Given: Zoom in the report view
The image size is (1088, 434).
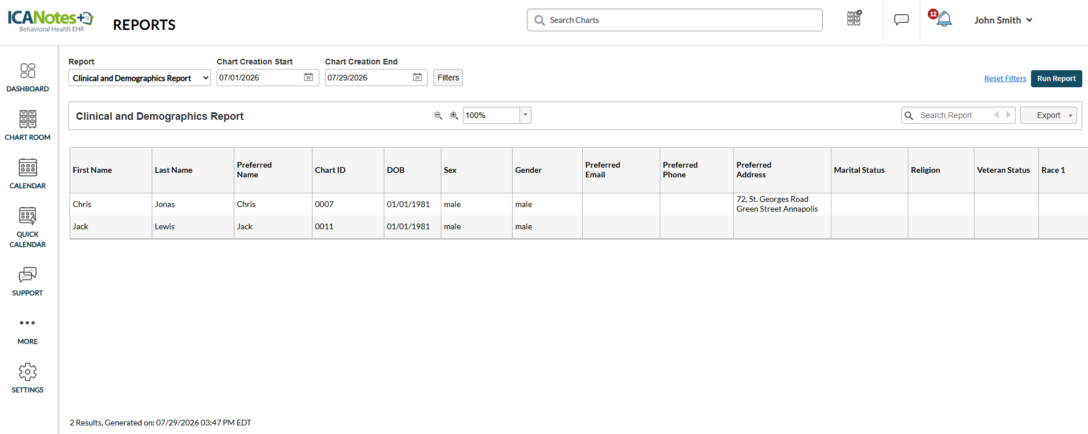Looking at the screenshot, I should 454,115.
